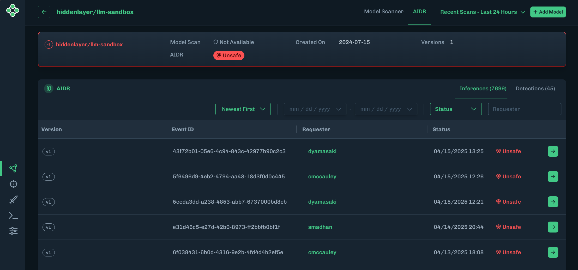Select the Inferences (7699) tab
Screen dimensions: 578x270
point(483,89)
